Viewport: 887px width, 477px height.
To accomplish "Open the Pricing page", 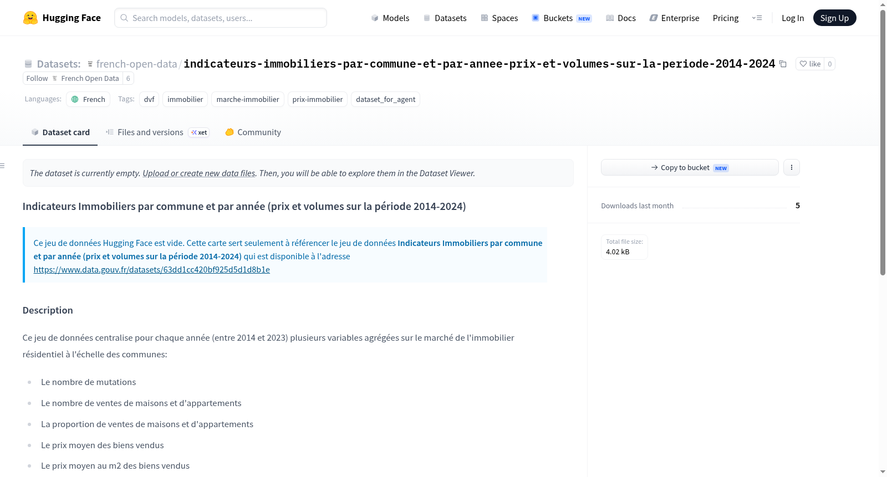I will coord(726,18).
